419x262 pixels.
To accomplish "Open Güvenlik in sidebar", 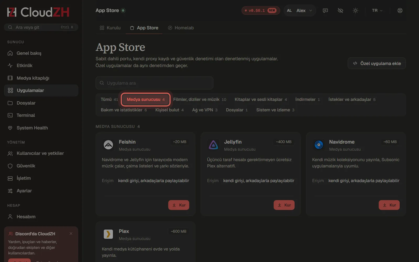I will pyautogui.click(x=41, y=166).
